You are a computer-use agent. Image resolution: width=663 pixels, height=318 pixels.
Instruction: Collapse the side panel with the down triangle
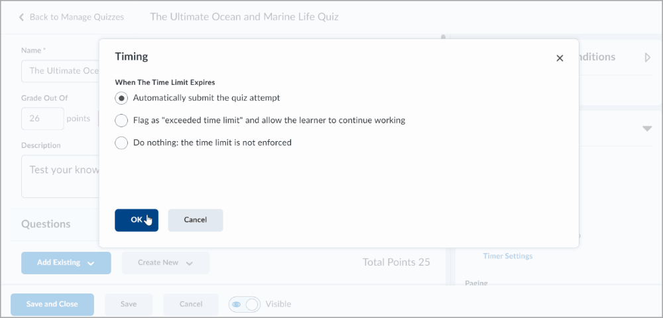(x=647, y=129)
